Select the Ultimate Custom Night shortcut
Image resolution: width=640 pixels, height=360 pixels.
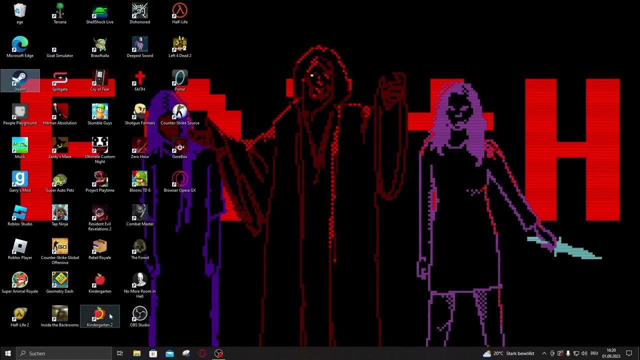tap(100, 151)
